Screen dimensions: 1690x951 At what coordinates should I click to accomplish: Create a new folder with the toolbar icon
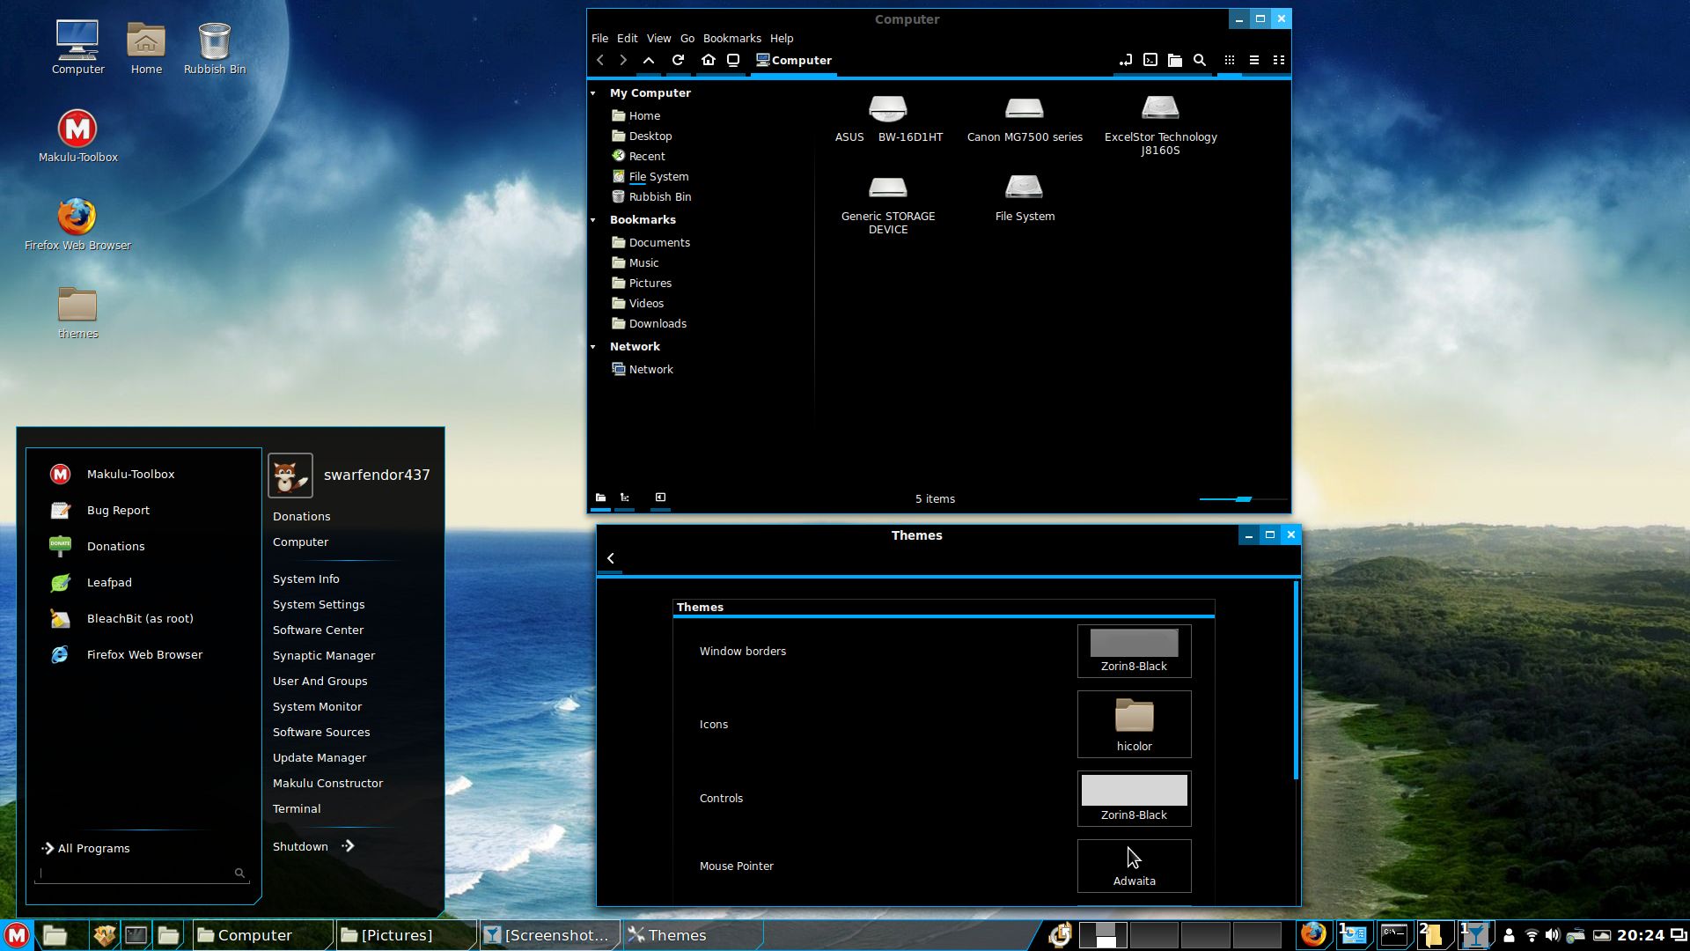tap(1174, 60)
